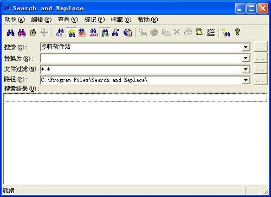Screen dimensions: 271x197
Task: Open the 标记(F) menu
Action: 95,20
